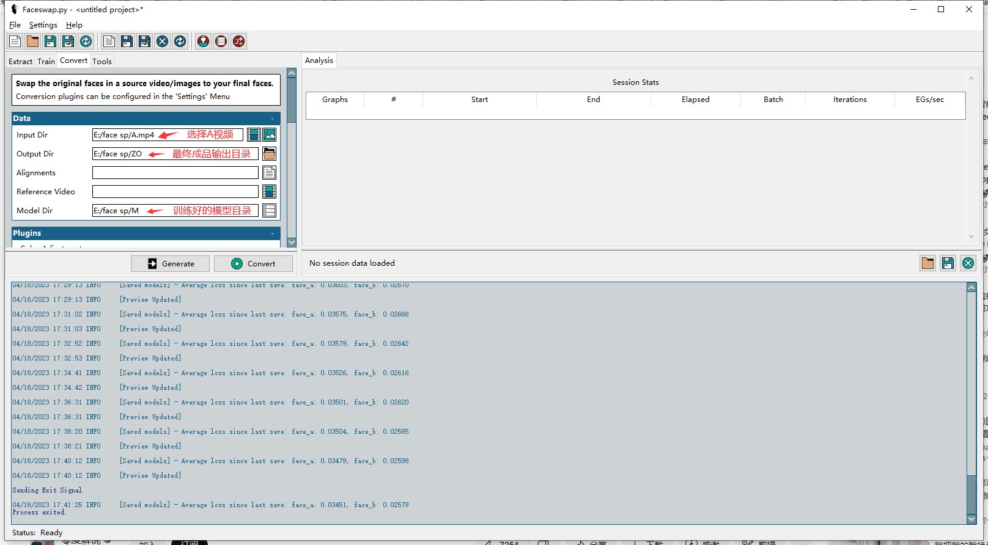Click the red Convert settings toolbar icon

click(x=238, y=41)
